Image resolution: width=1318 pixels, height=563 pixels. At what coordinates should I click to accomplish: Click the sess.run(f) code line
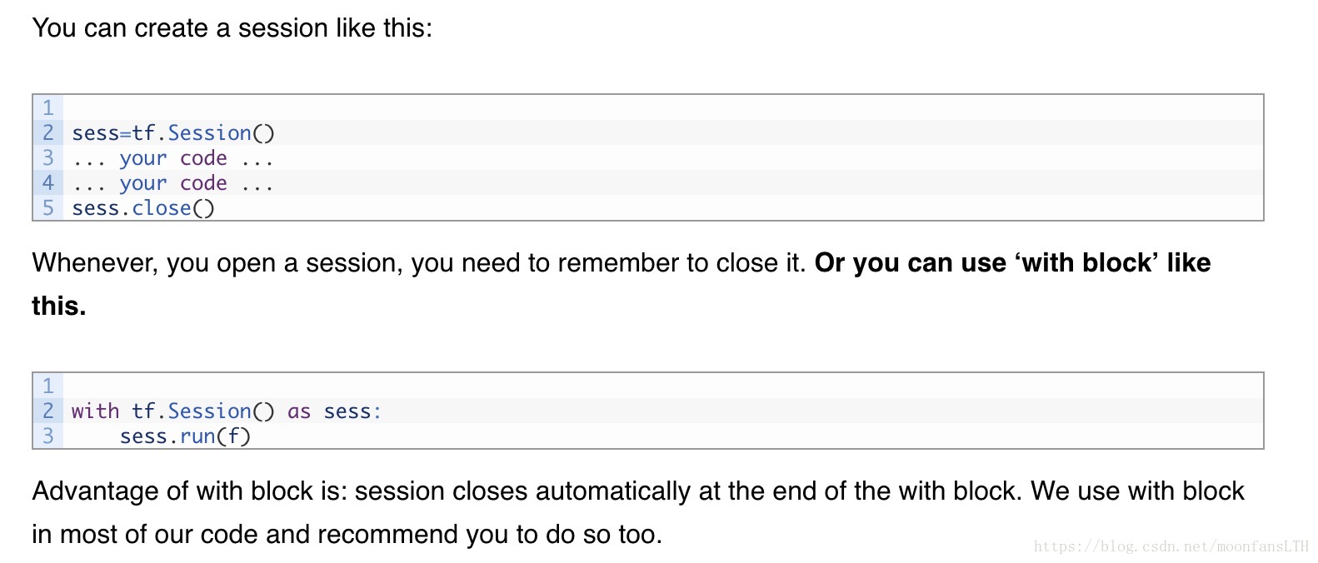[x=185, y=436]
